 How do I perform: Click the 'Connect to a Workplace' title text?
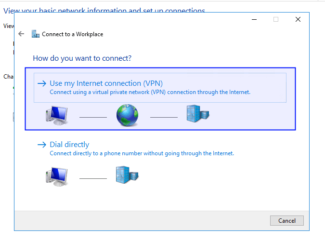coord(72,34)
